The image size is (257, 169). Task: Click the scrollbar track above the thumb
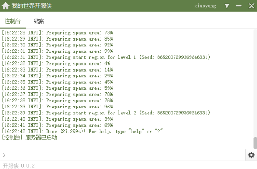[x=255, y=83]
